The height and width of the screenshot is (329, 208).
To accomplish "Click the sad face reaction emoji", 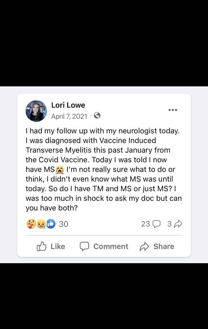I will [x=40, y=224].
